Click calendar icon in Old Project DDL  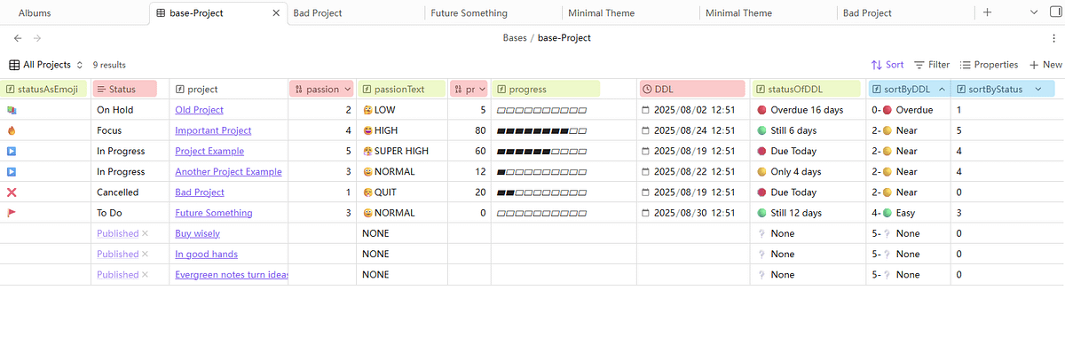pos(646,110)
